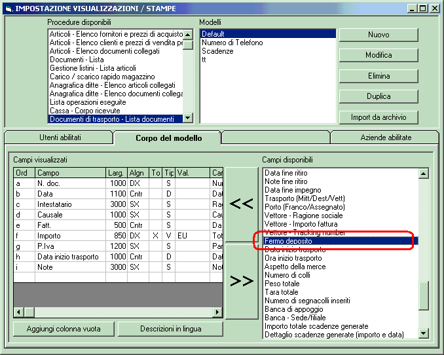This screenshot has height=355, width=444.
Task: Open the Utenti abilitati tab
Action: tap(59, 138)
